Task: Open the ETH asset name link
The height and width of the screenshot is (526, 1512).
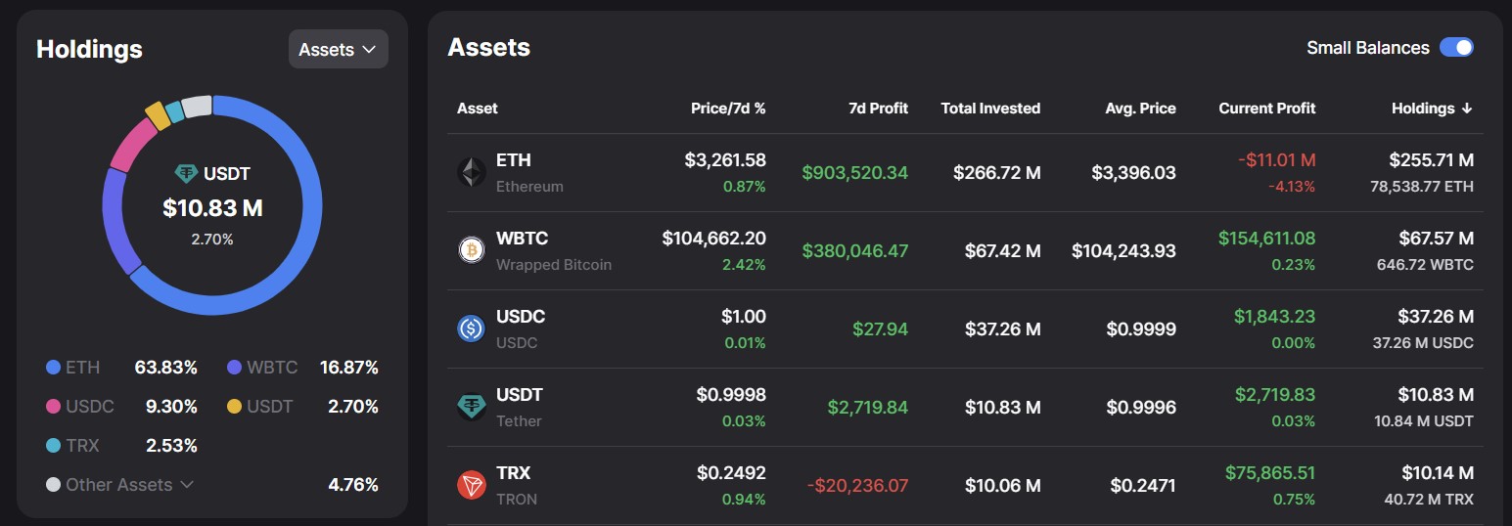Action: point(514,160)
